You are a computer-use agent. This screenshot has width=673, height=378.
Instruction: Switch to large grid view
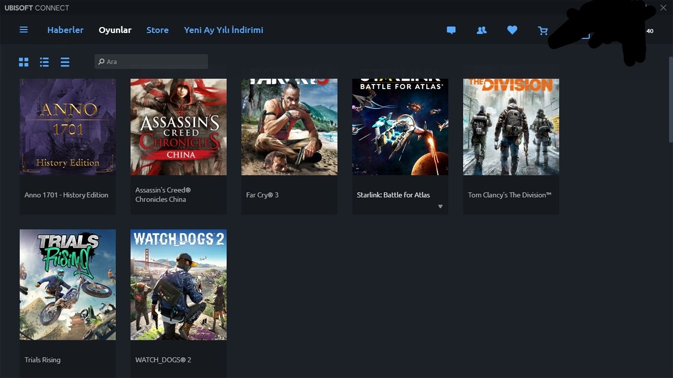pos(24,62)
